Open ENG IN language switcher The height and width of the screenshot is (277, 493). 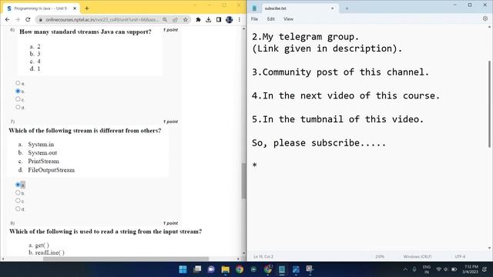[x=427, y=269]
